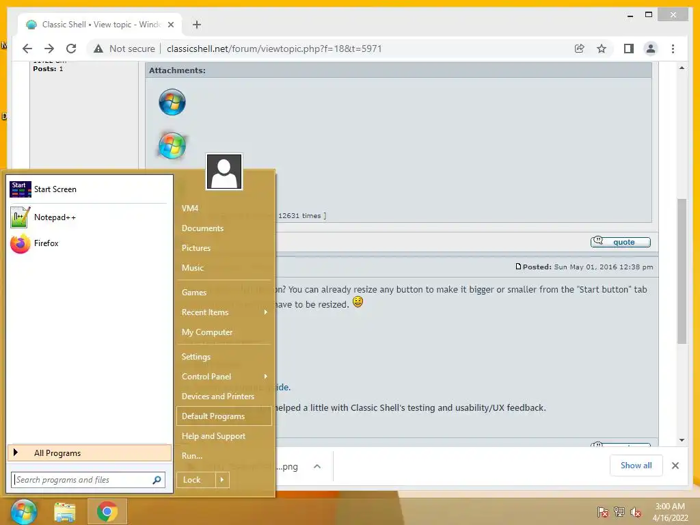700x525 pixels.
Task: Go forward in the browser
Action: click(x=49, y=49)
